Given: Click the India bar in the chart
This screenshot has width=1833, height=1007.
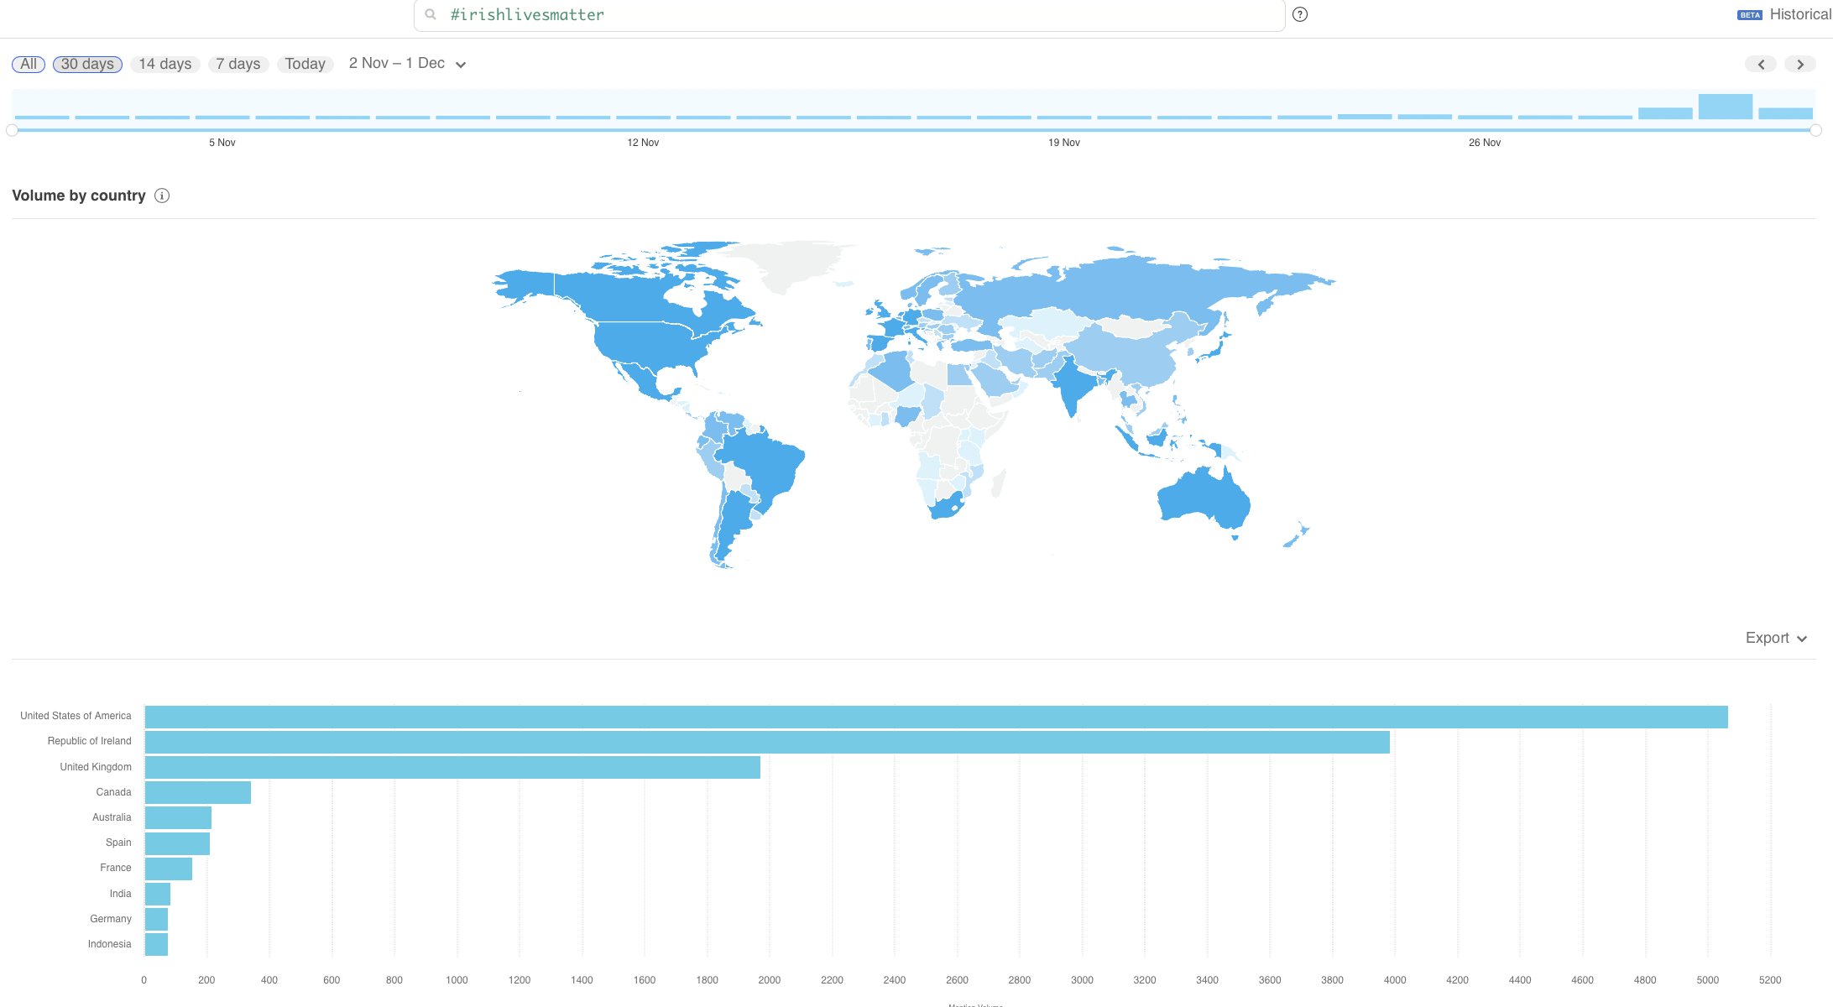Looking at the screenshot, I should 158,894.
